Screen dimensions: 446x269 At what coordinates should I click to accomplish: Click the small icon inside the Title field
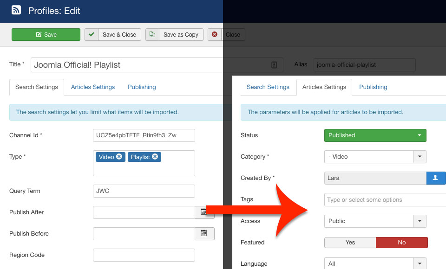click(x=274, y=65)
